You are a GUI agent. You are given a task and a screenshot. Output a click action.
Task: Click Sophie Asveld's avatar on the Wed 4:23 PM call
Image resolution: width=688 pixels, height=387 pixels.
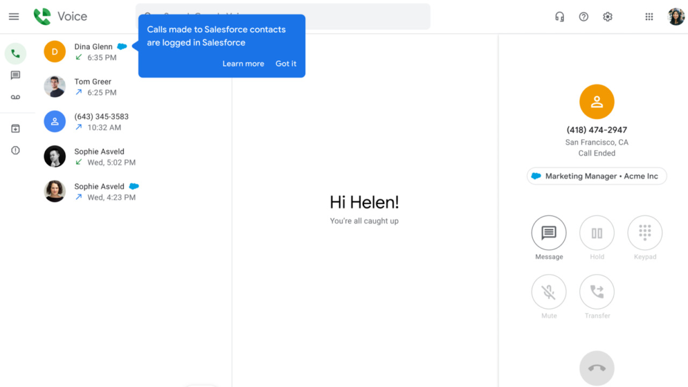(55, 191)
